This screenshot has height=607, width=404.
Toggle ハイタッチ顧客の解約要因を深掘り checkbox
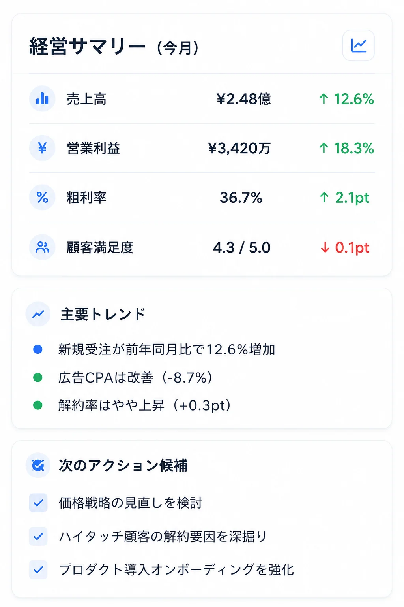click(38, 536)
